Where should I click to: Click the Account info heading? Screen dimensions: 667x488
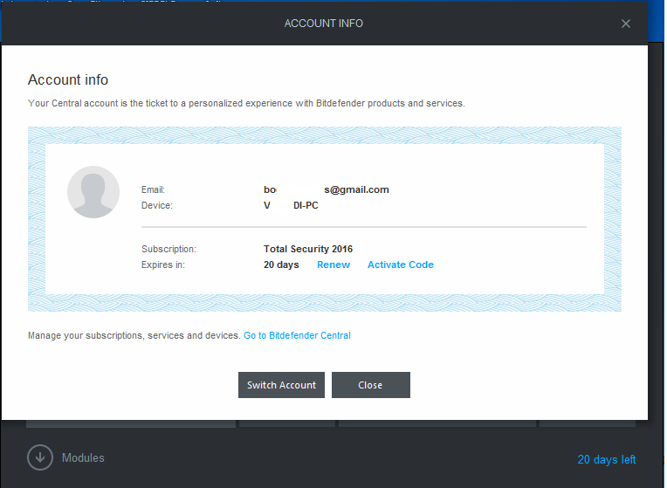[x=68, y=79]
